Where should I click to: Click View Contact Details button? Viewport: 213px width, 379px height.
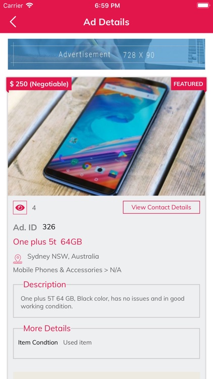[162, 207]
